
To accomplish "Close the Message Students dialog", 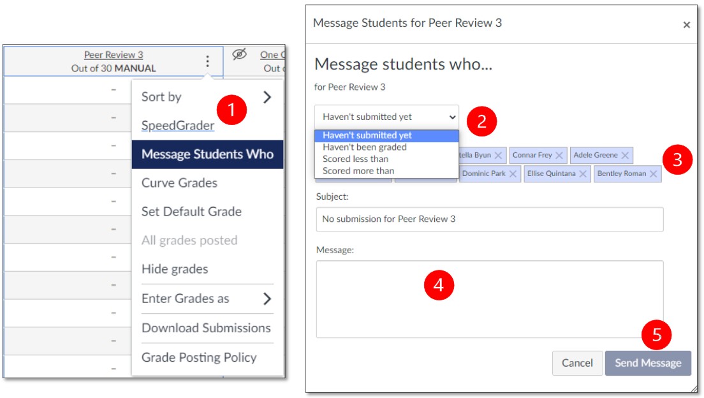I will tap(687, 25).
